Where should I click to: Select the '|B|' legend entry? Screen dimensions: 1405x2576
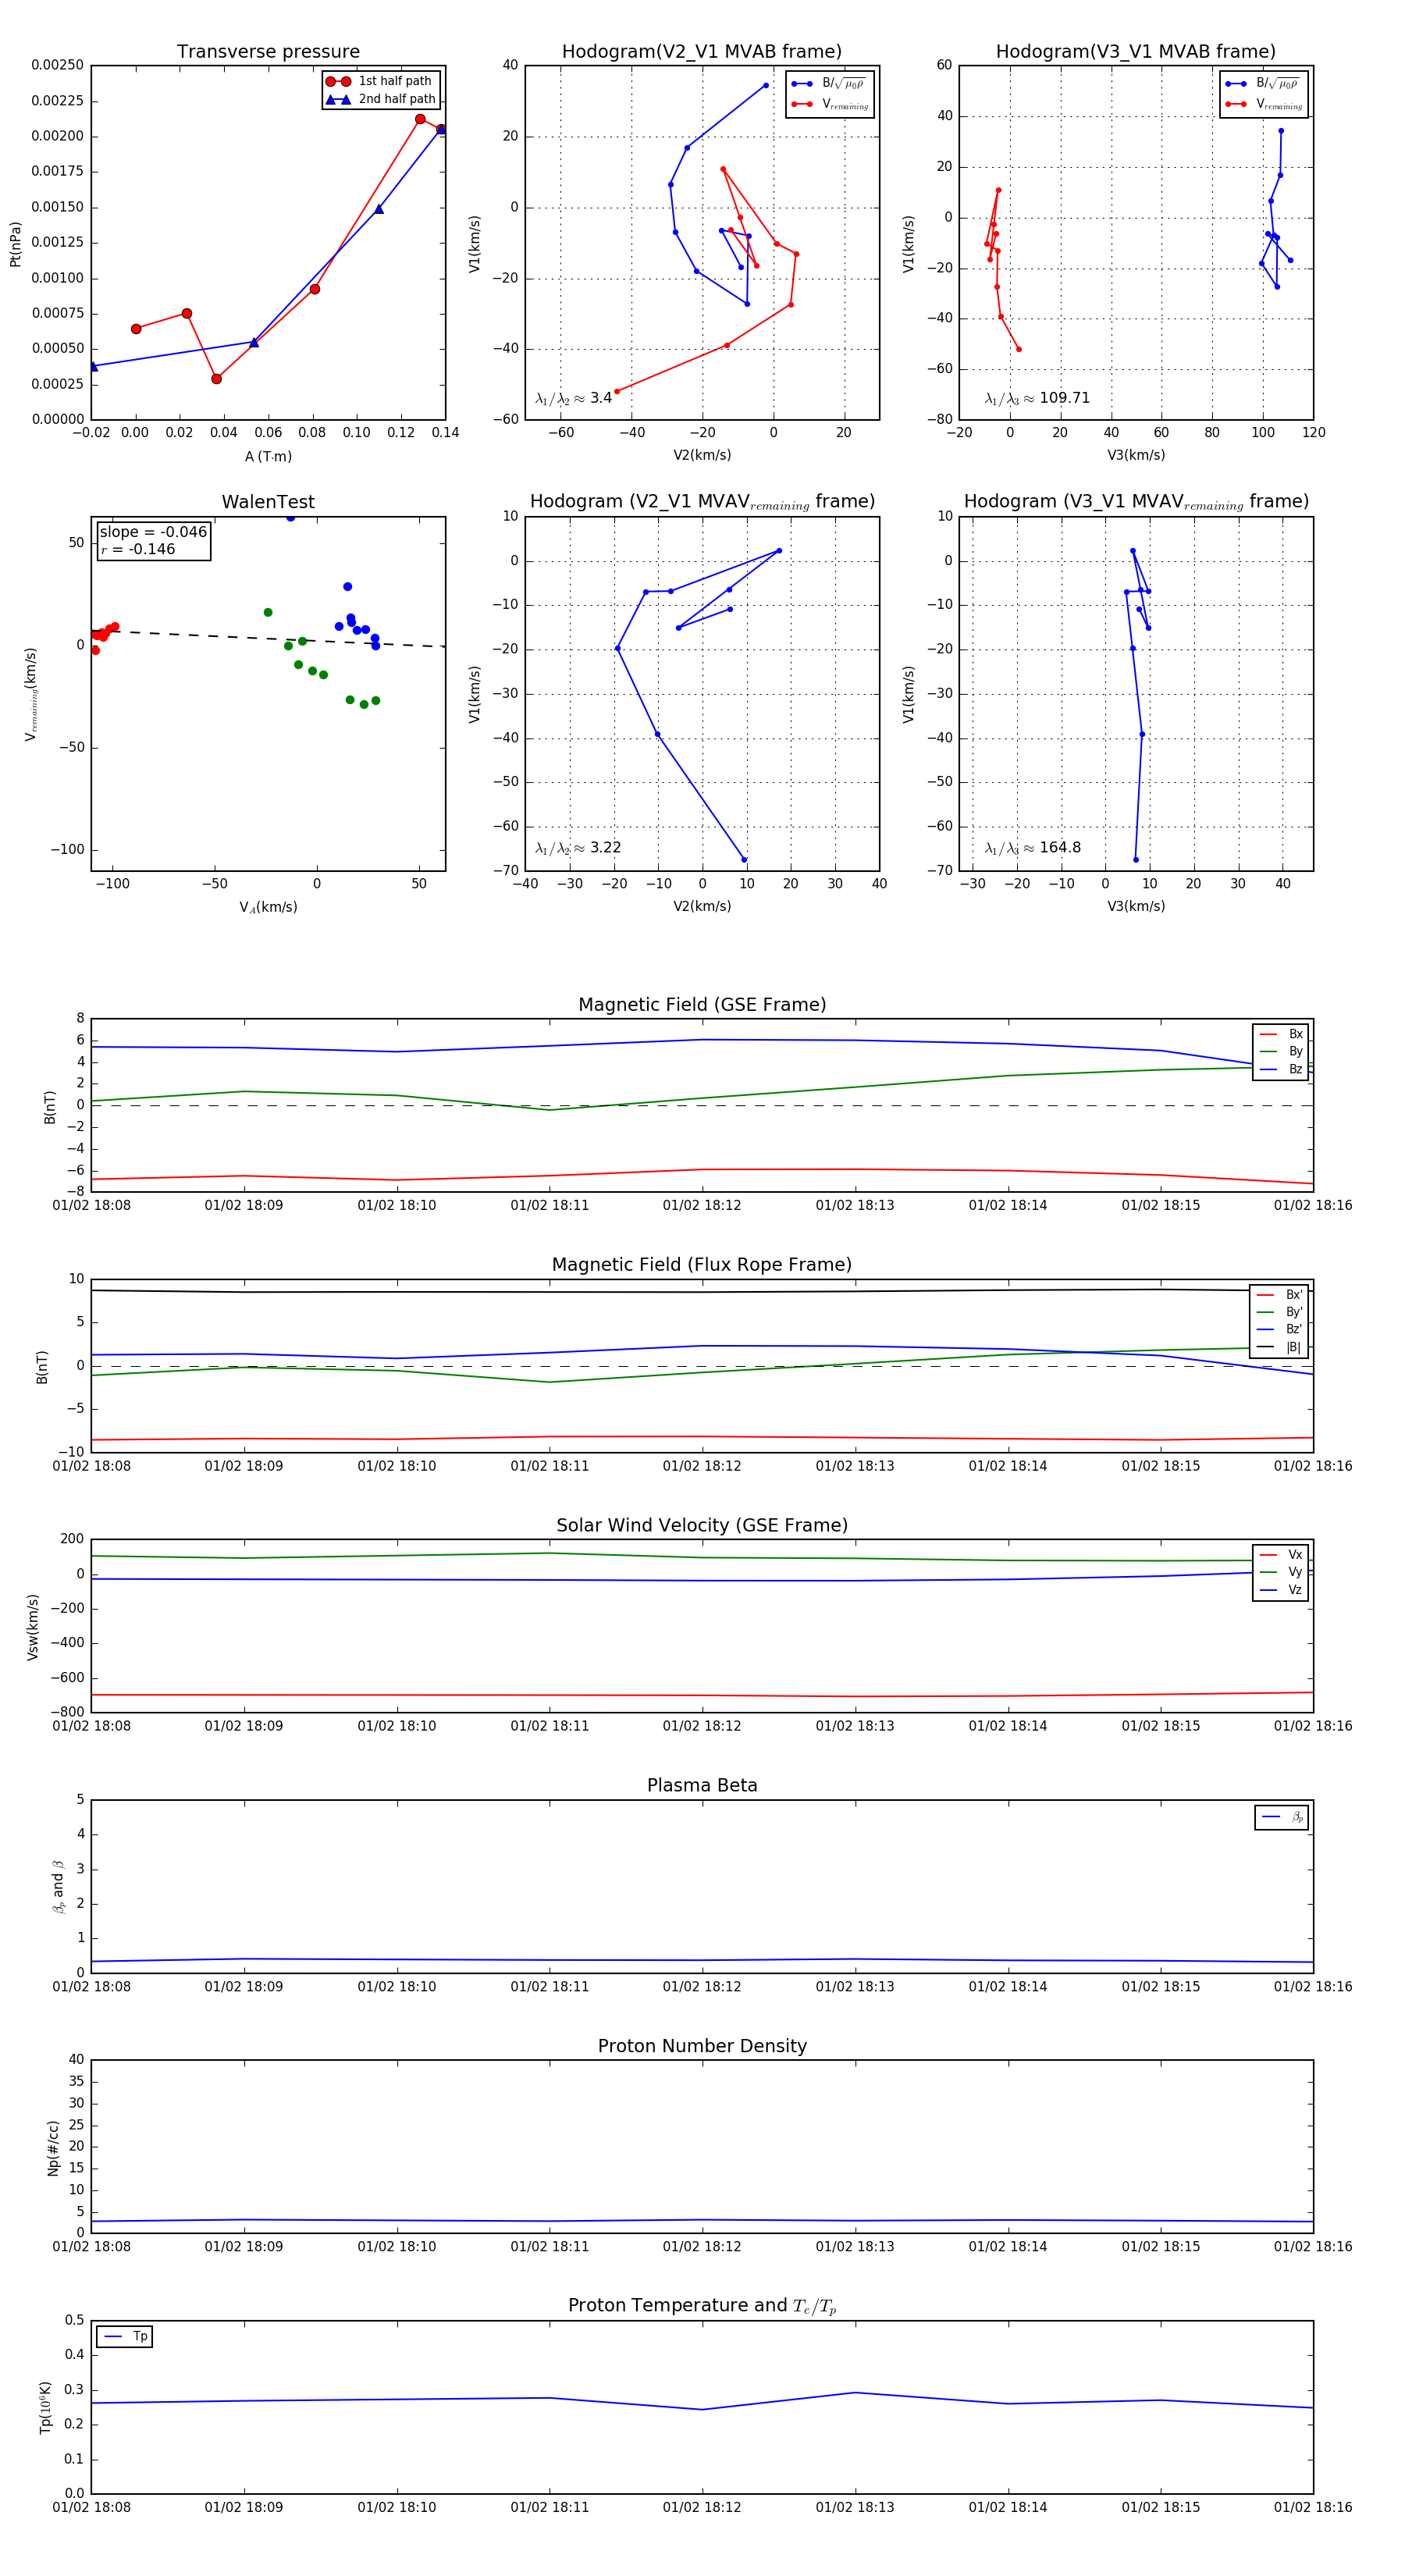point(1280,1347)
